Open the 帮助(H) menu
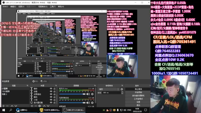The height and width of the screenshot is (113, 201). click(61, 7)
